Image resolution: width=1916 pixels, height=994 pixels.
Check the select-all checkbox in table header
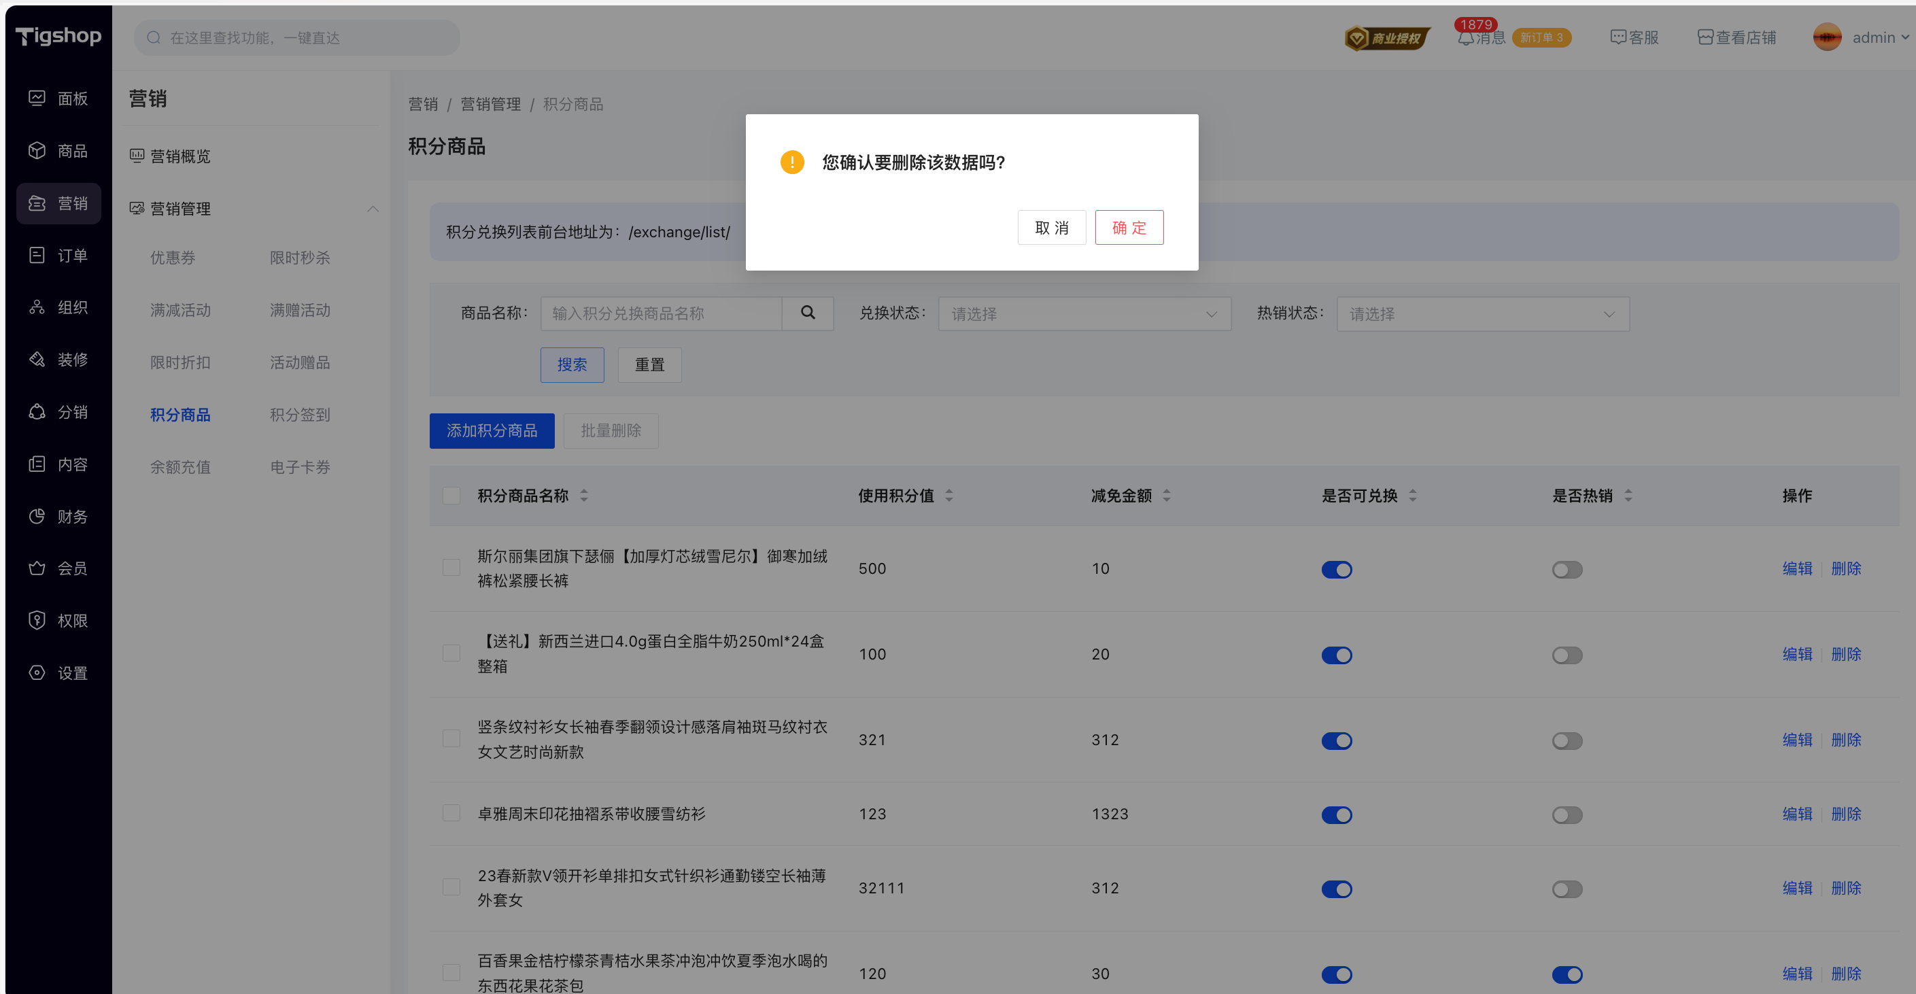[451, 496]
